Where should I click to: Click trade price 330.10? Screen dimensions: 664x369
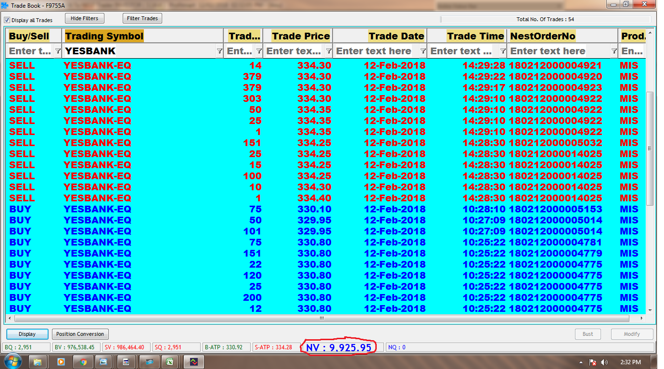[314, 209]
